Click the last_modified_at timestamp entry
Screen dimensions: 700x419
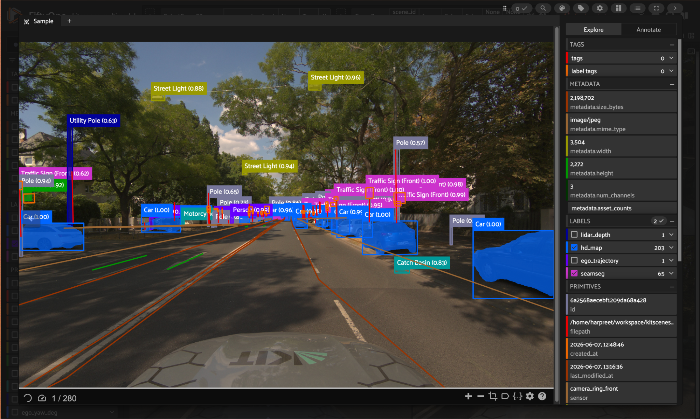pyautogui.click(x=621, y=371)
